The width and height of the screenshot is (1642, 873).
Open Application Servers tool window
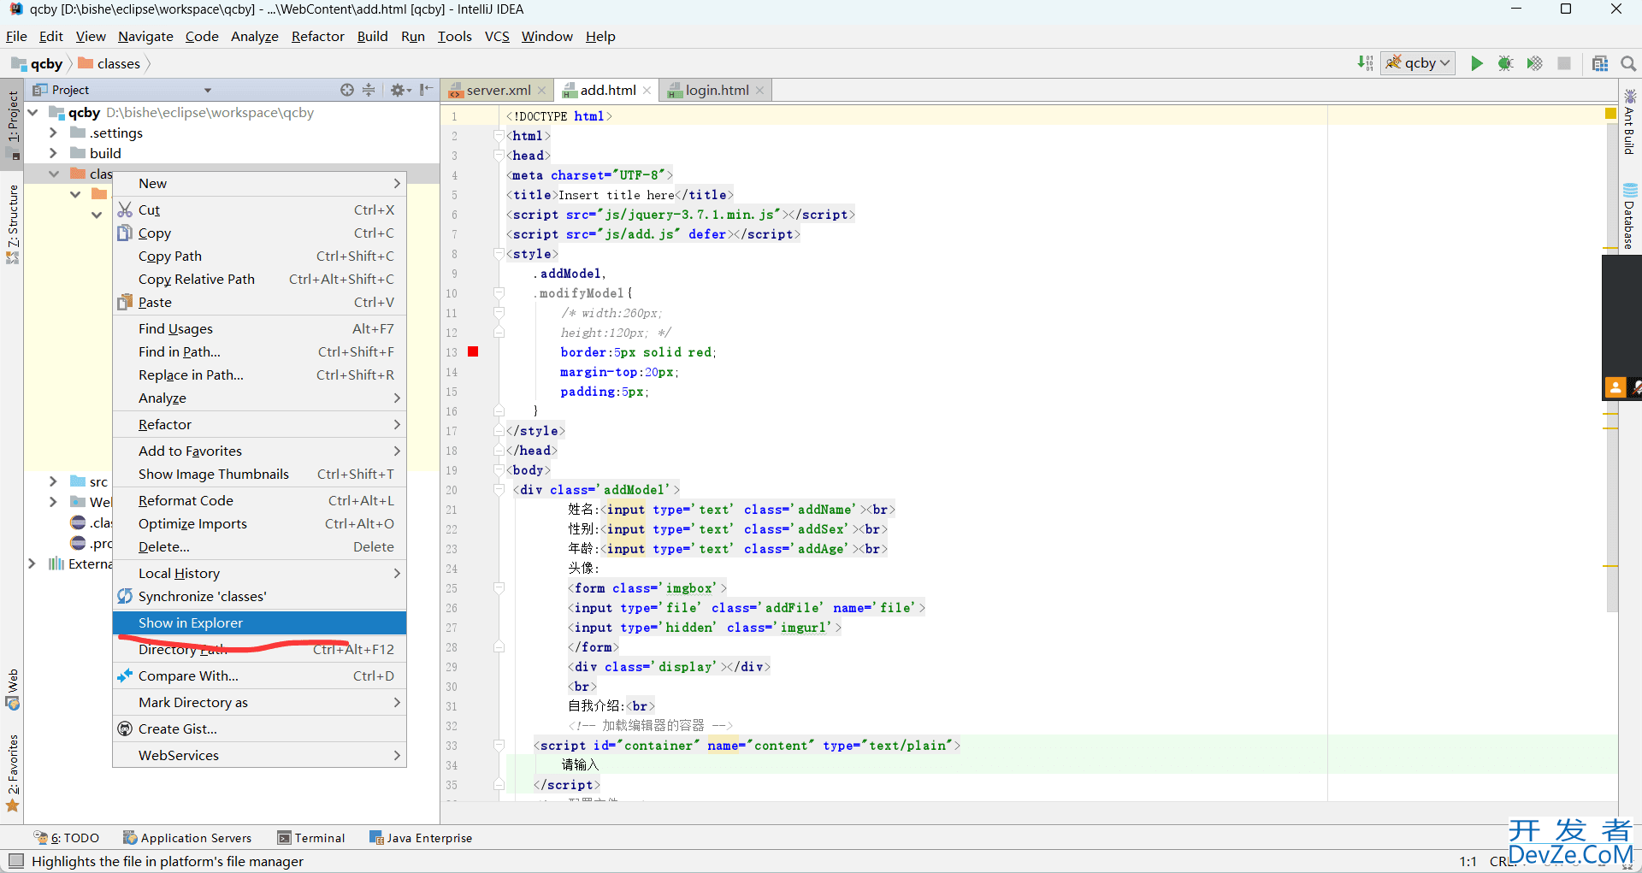(x=187, y=838)
